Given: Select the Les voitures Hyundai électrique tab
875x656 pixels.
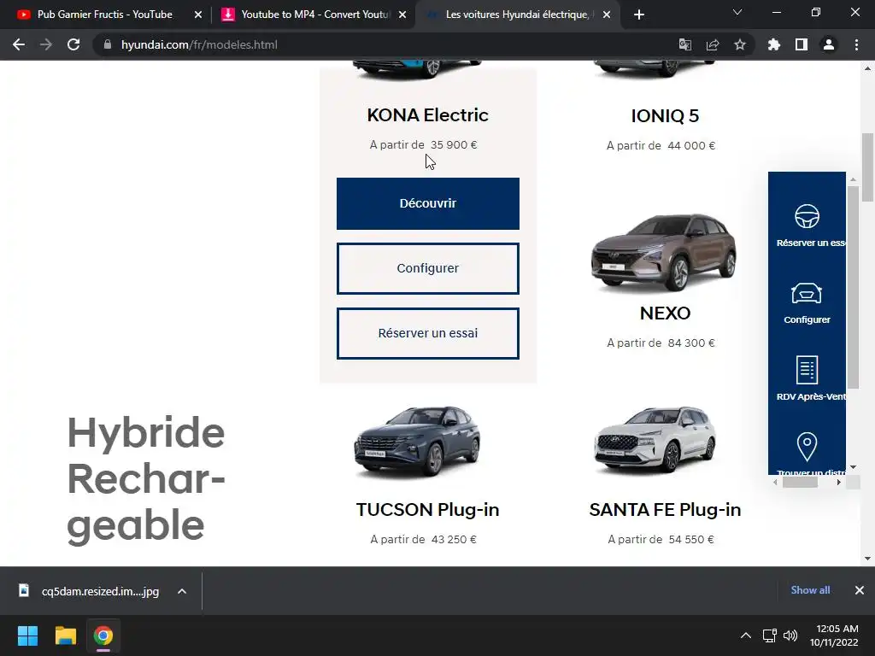Looking at the screenshot, I should [517, 15].
